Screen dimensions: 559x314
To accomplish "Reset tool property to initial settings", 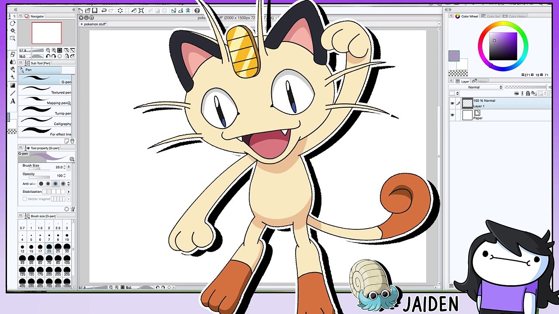I will click(67, 209).
